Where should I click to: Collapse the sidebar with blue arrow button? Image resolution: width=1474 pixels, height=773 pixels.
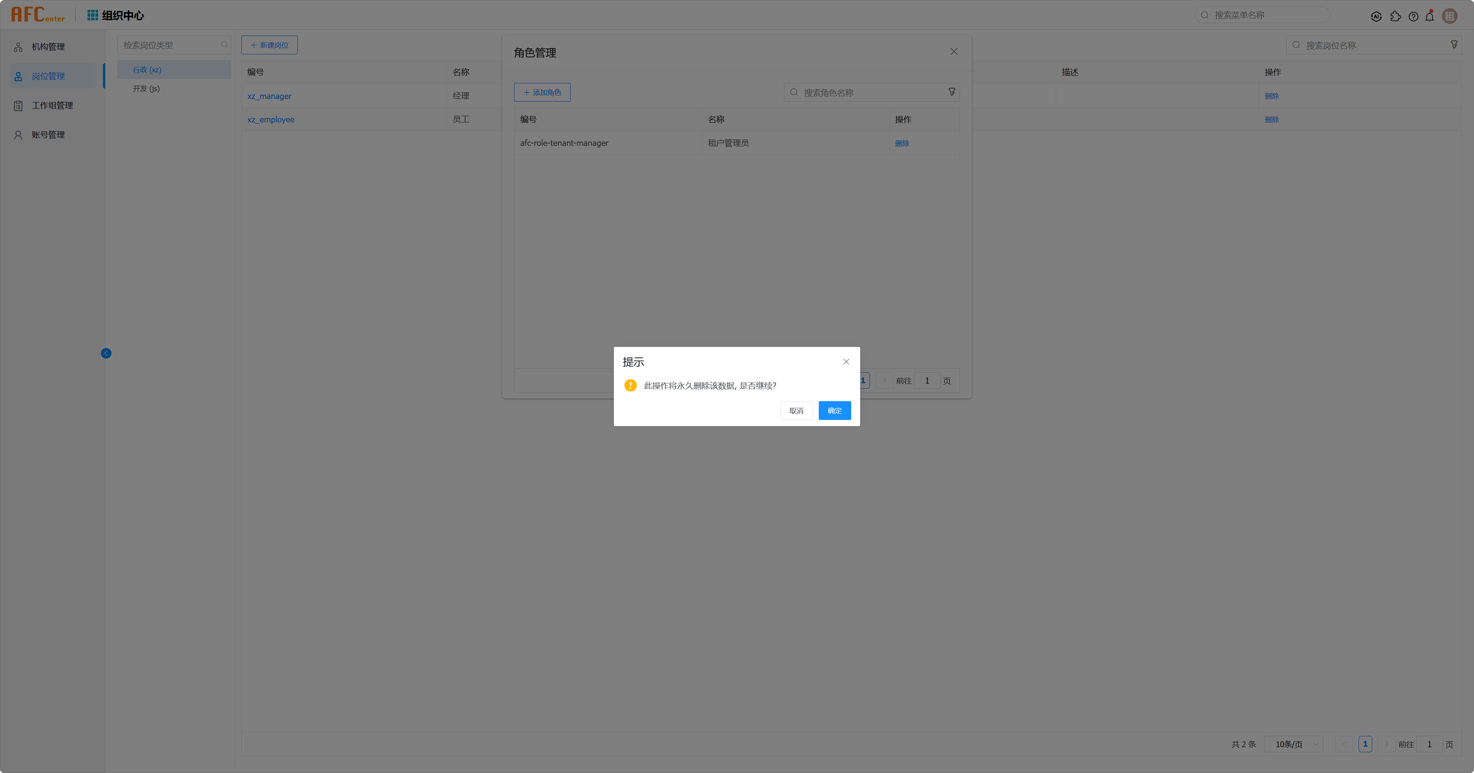coord(106,353)
